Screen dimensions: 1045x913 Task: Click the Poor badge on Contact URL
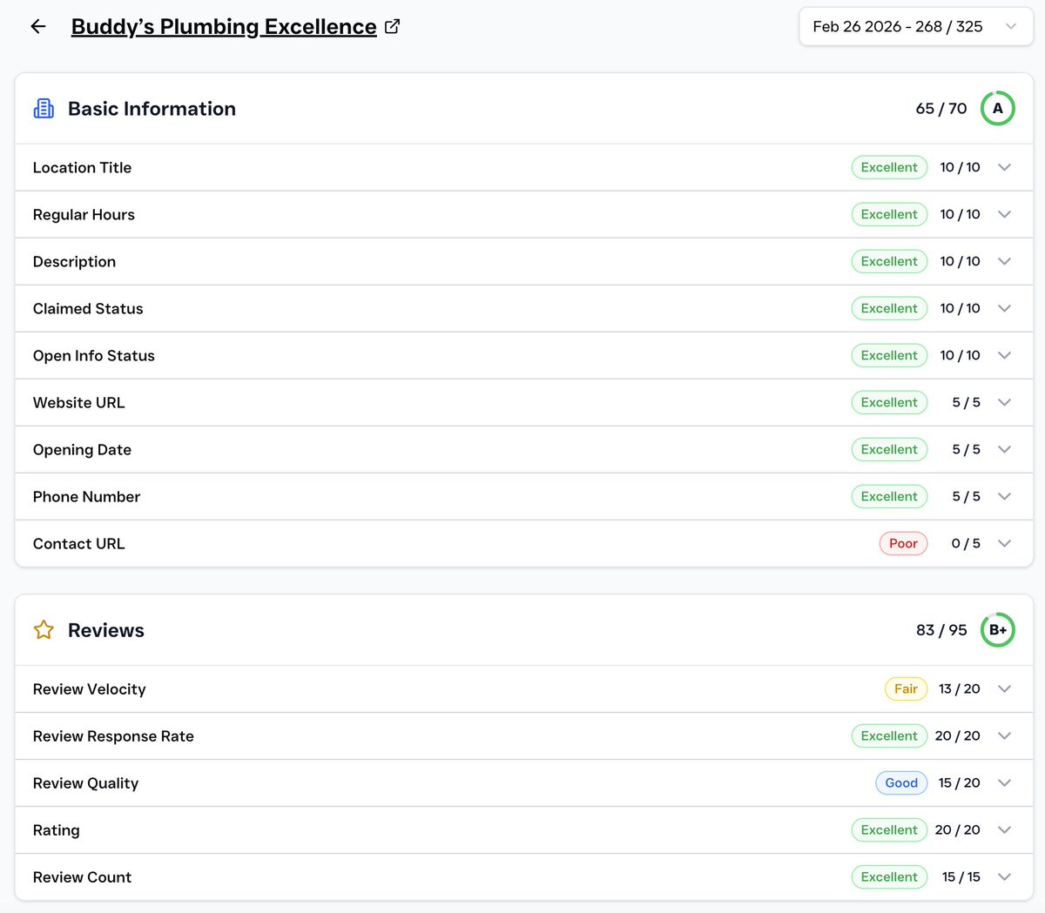coord(903,543)
